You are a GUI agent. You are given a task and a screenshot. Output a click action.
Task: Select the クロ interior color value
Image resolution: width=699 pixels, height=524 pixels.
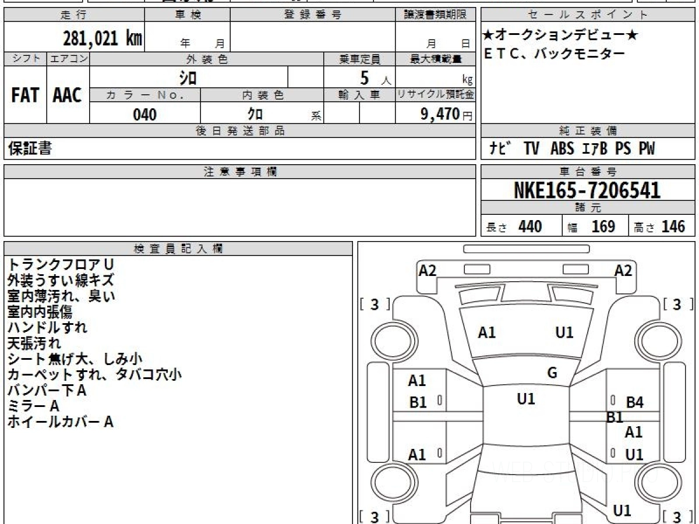(x=255, y=114)
